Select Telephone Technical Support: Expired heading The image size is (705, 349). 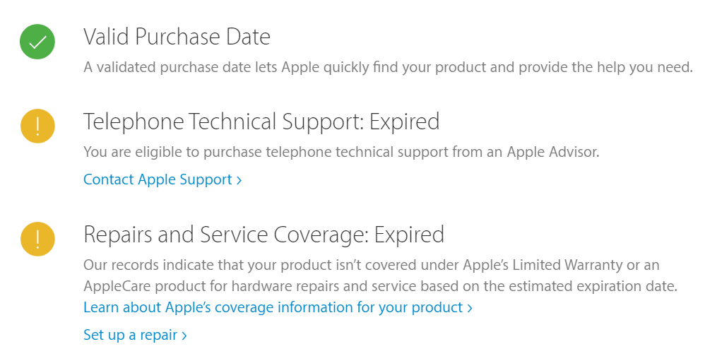point(261,122)
